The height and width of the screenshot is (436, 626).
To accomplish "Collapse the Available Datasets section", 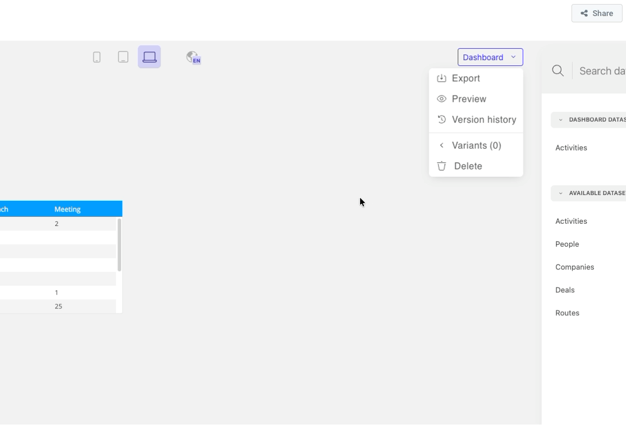I will coord(561,193).
